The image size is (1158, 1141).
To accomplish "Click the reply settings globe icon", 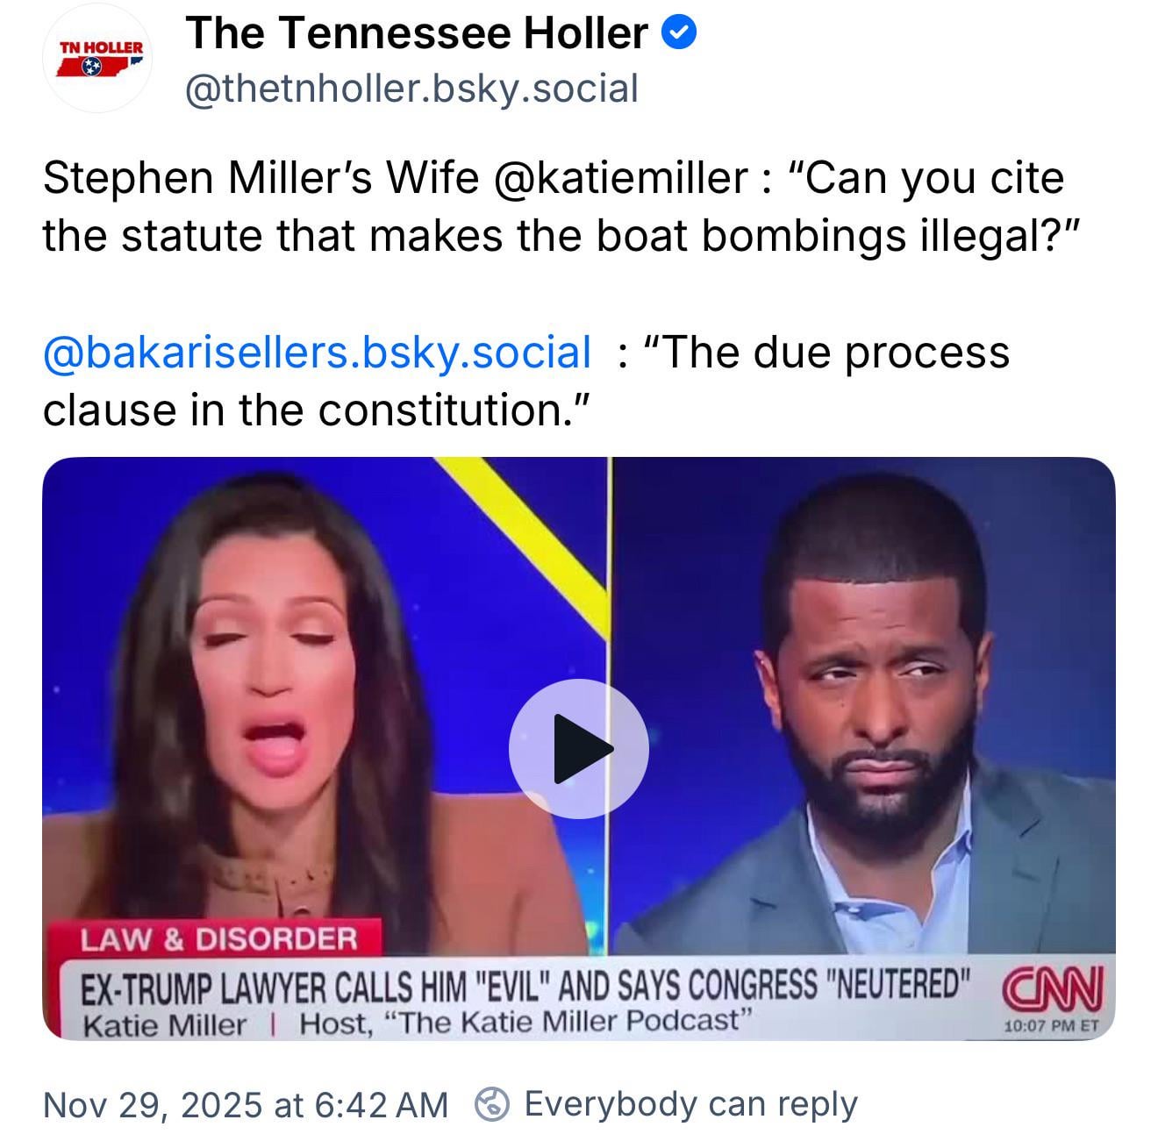I will [491, 1104].
